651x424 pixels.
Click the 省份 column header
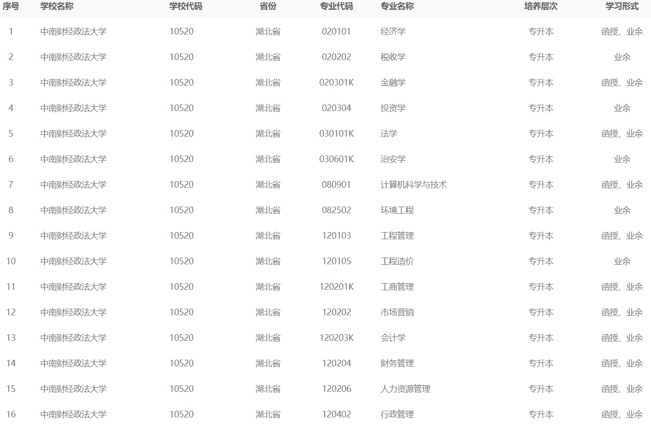pyautogui.click(x=268, y=6)
